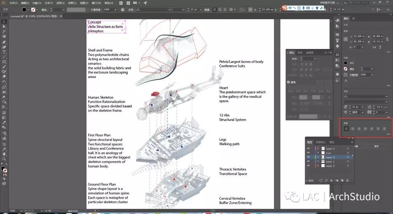393x214 pixels.
Task: Open the fill color dropdown in control bar
Action: coord(28,10)
